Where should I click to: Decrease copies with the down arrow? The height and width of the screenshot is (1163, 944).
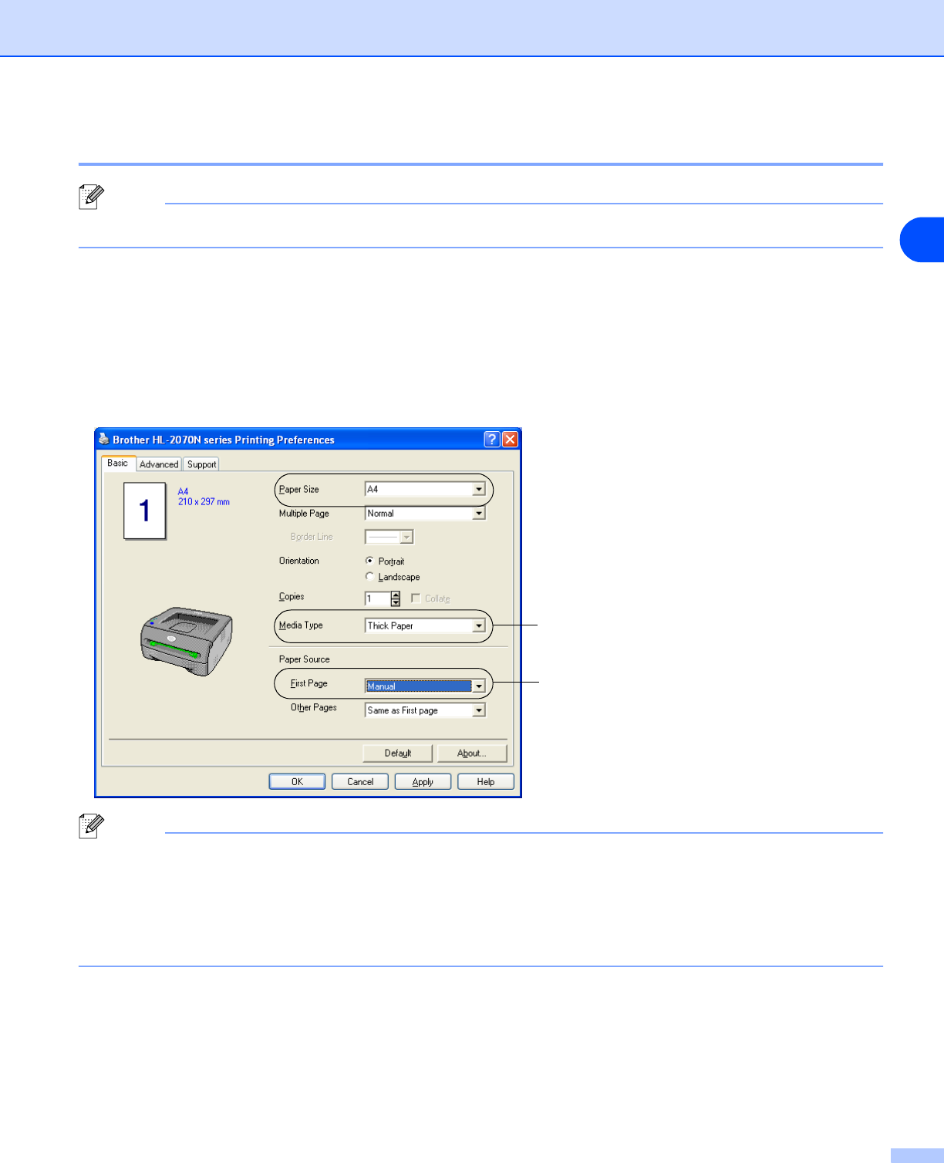(396, 602)
